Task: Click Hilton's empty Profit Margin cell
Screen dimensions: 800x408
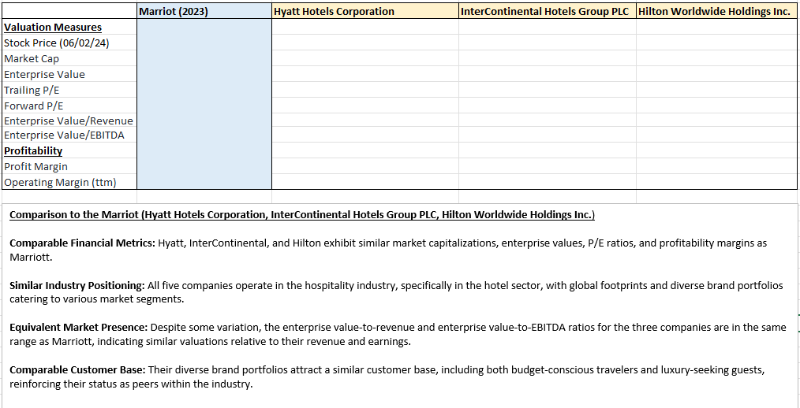Action: 717,166
